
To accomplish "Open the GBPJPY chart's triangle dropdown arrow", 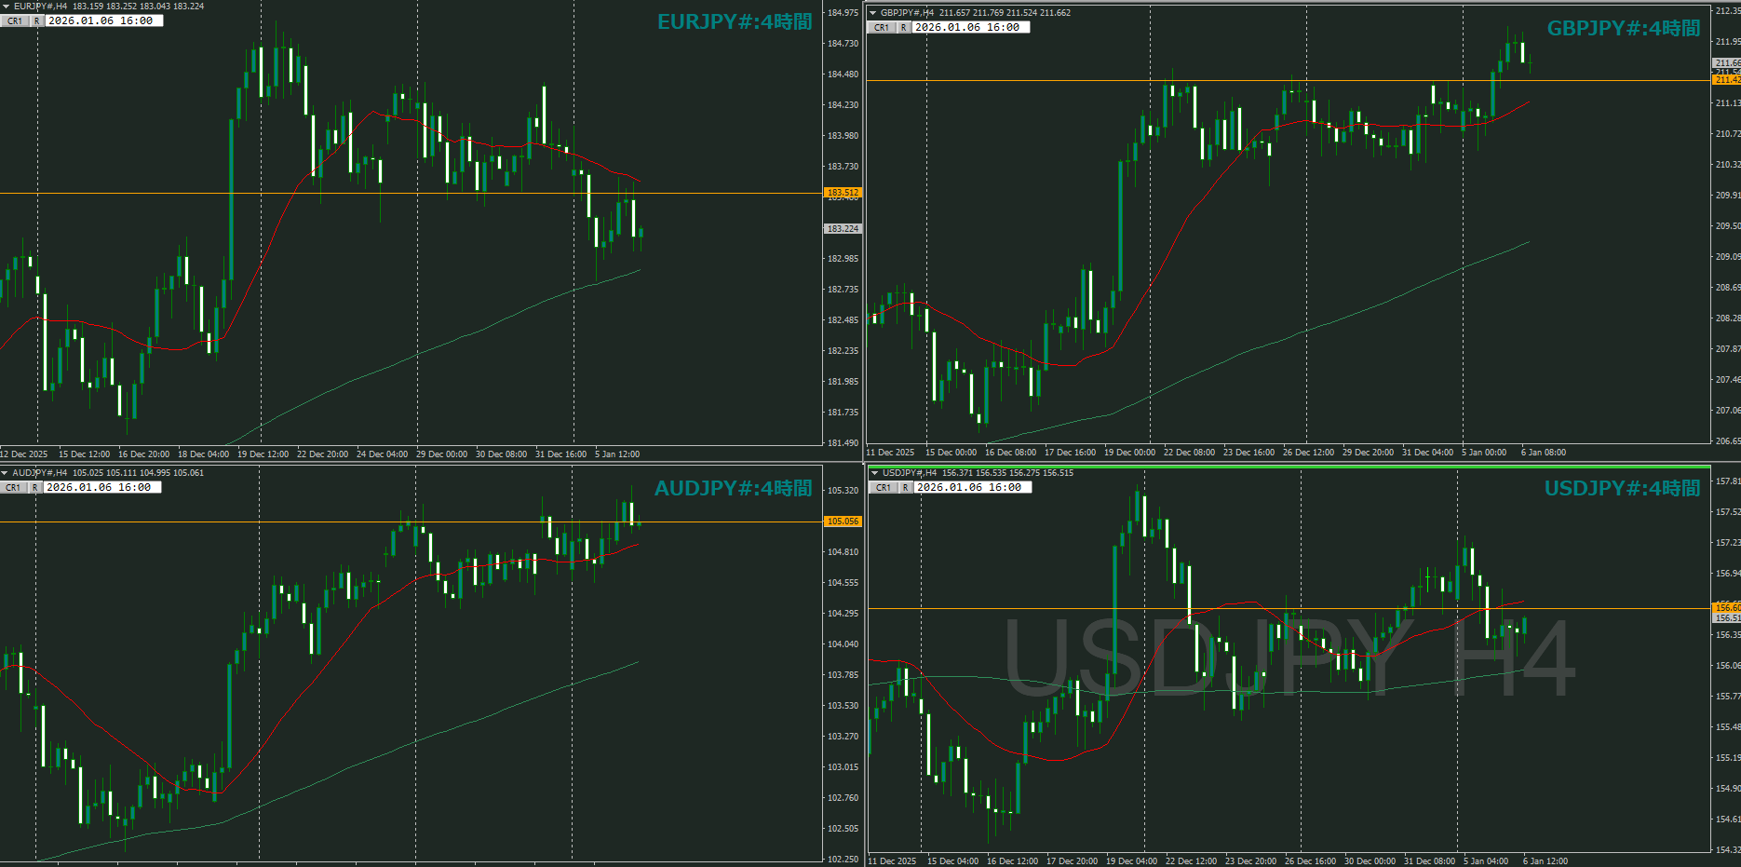I will [x=873, y=13].
